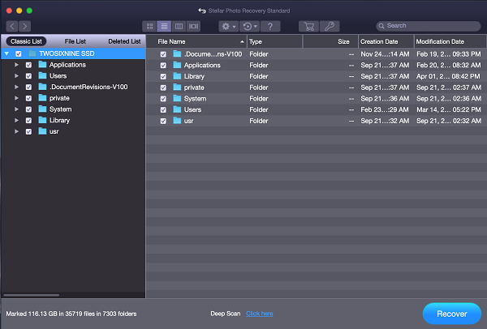Click the private folder icon in tree

click(42, 98)
